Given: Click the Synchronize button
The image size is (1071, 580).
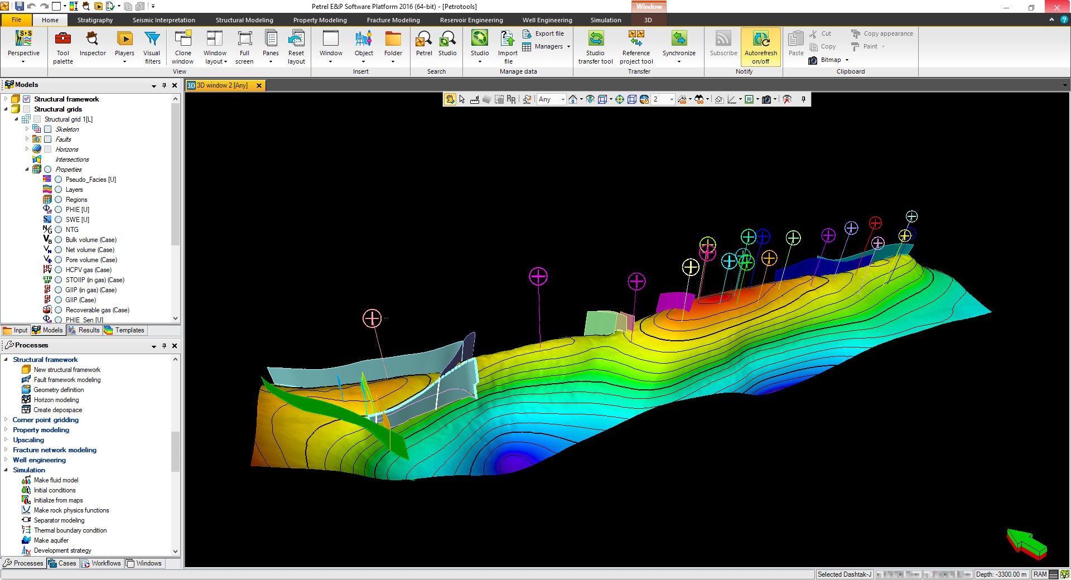Looking at the screenshot, I should click(x=679, y=47).
